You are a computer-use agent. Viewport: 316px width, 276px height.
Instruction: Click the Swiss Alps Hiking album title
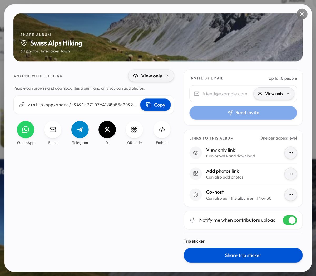(x=56, y=43)
